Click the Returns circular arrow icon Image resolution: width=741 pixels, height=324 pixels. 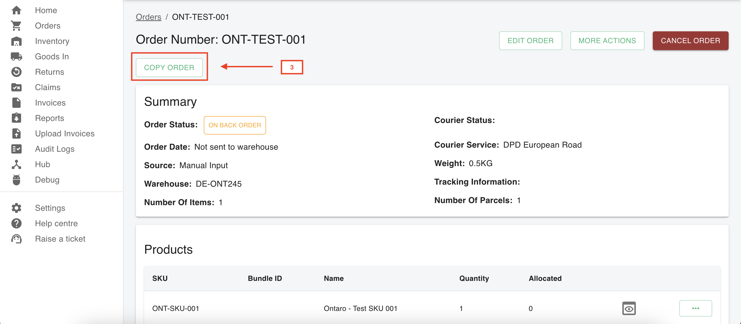point(16,72)
